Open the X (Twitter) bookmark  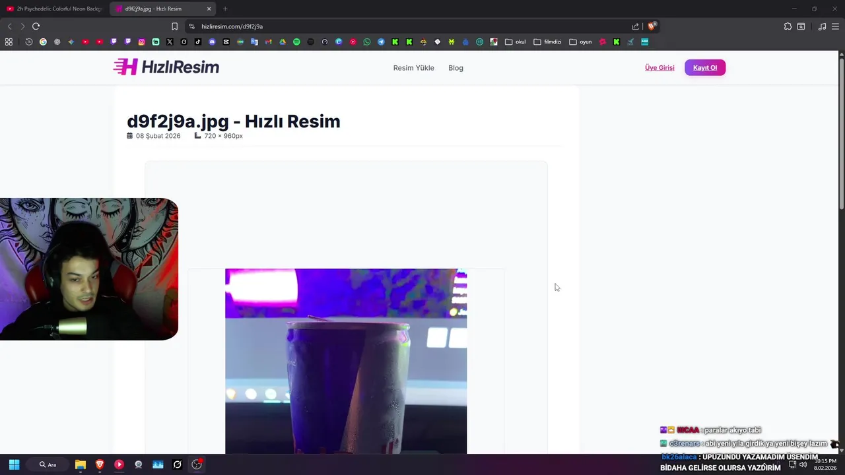tap(170, 42)
